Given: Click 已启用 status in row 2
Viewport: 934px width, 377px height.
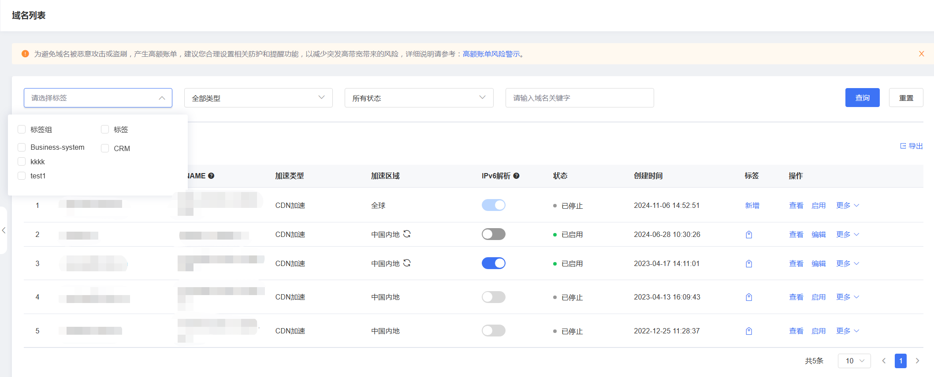Looking at the screenshot, I should [572, 234].
